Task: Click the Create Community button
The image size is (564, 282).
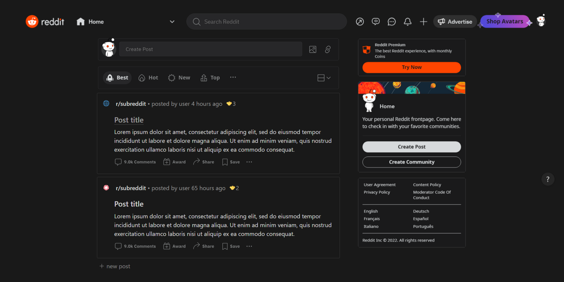Action: pos(412,162)
